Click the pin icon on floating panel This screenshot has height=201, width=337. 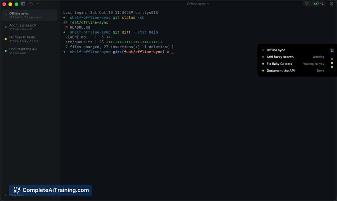[x=332, y=50]
